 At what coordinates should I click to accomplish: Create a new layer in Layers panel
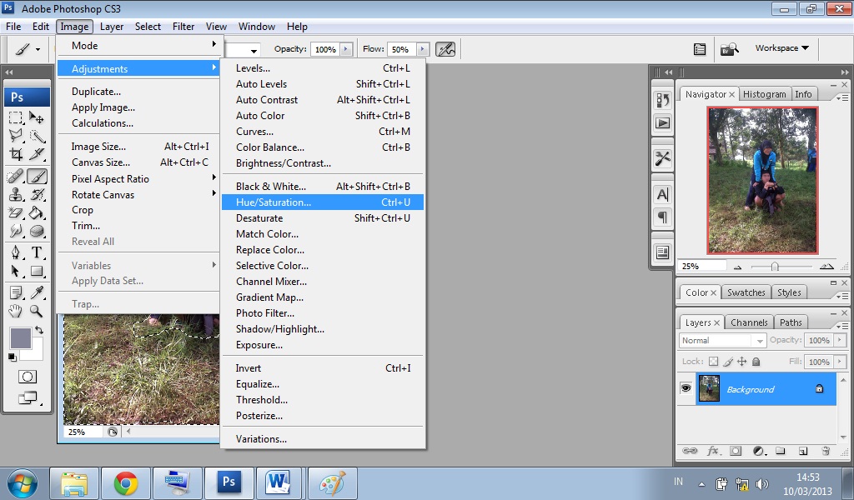pos(803,451)
